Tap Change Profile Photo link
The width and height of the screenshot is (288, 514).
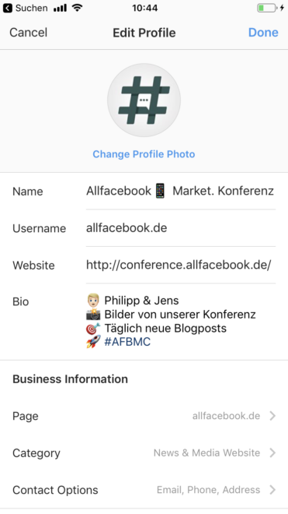pyautogui.click(x=144, y=154)
